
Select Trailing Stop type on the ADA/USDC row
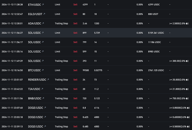61,23
